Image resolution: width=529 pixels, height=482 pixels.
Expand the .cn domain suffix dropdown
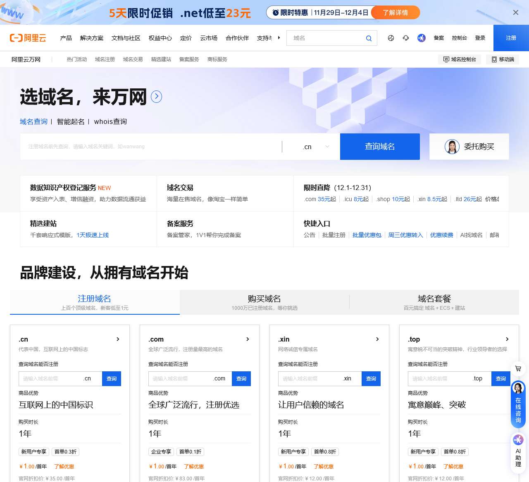[316, 147]
